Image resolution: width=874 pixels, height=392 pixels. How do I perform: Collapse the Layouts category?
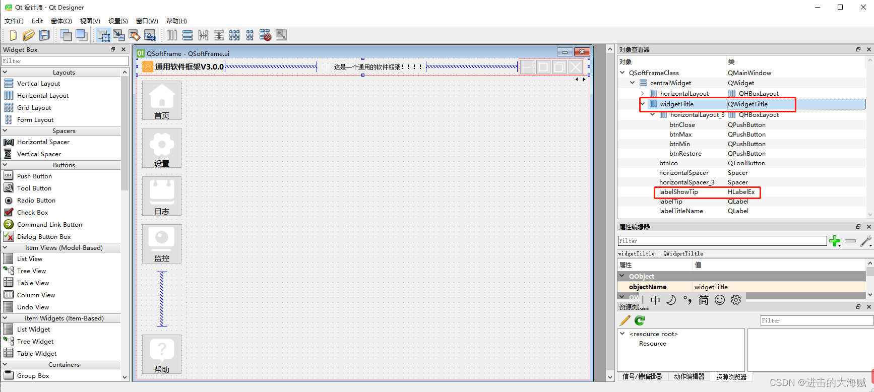5,72
